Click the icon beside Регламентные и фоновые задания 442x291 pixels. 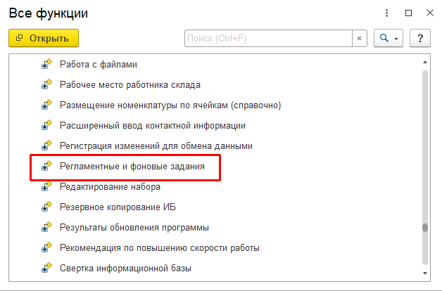click(46, 166)
